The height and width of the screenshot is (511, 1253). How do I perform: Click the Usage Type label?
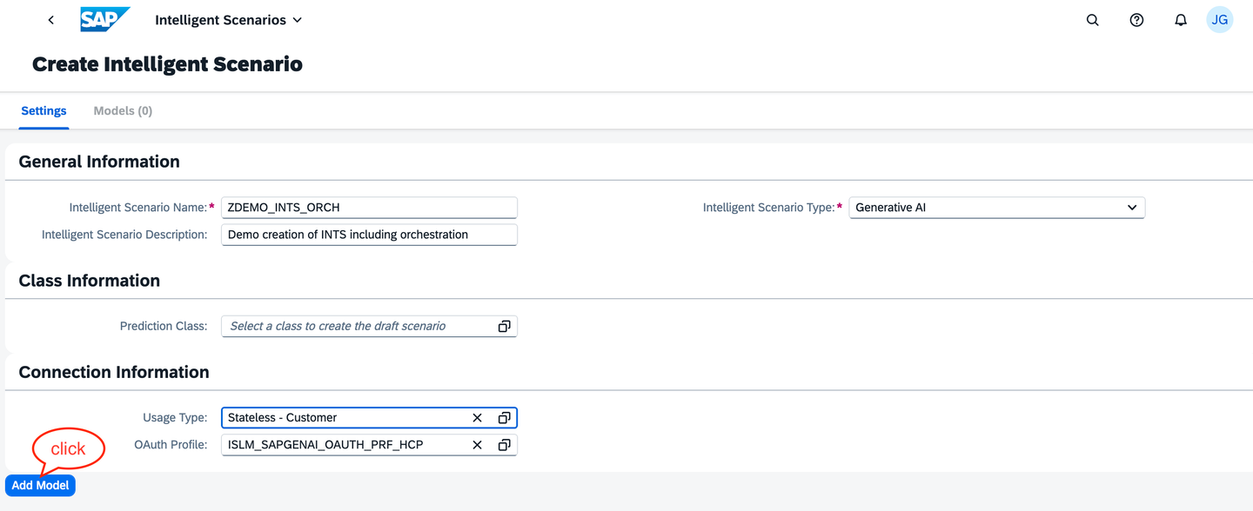pyautogui.click(x=175, y=418)
